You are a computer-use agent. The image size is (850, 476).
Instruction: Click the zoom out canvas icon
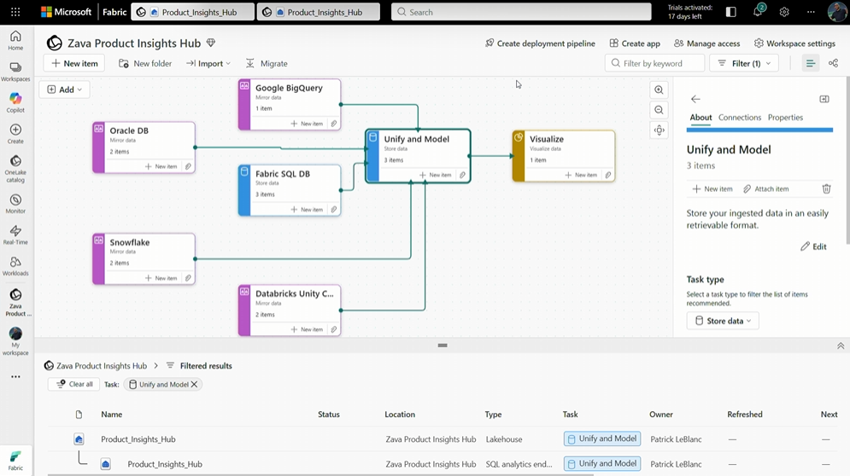point(659,110)
